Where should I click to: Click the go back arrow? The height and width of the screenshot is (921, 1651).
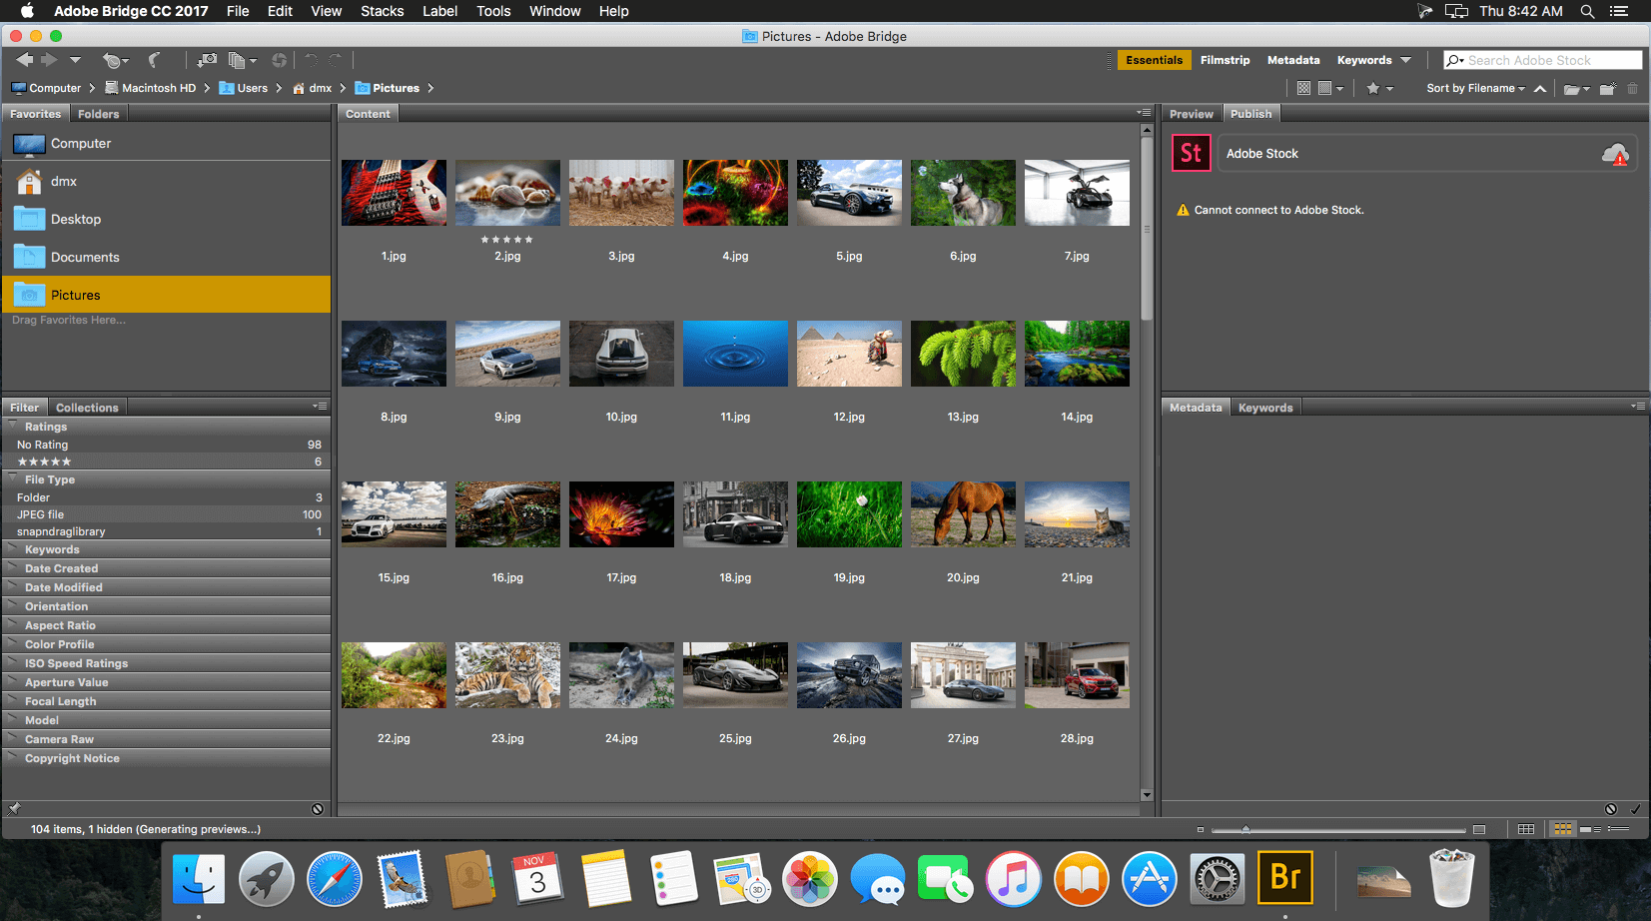(x=24, y=60)
